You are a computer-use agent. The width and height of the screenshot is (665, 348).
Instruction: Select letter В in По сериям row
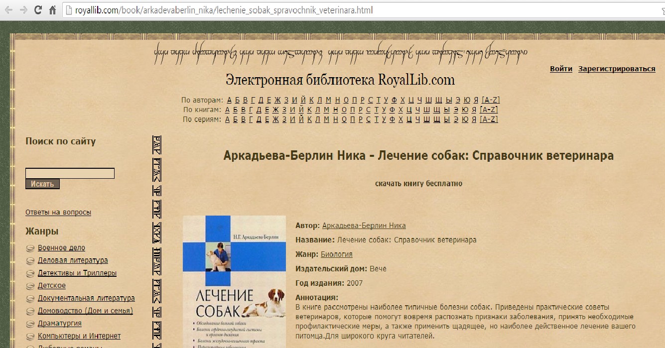coord(244,119)
